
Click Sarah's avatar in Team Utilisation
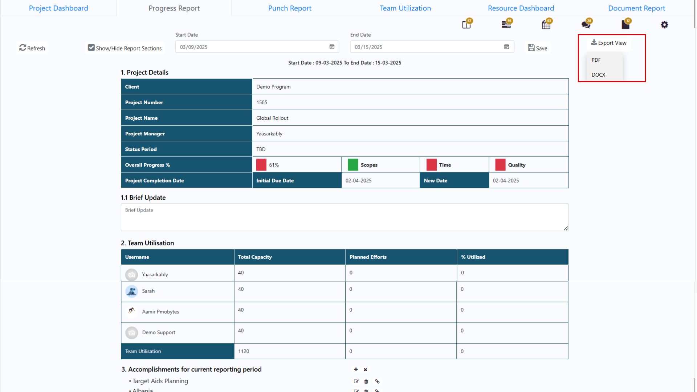coord(131,291)
